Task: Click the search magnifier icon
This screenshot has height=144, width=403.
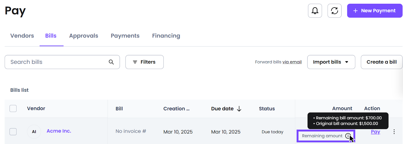Action: (x=111, y=62)
